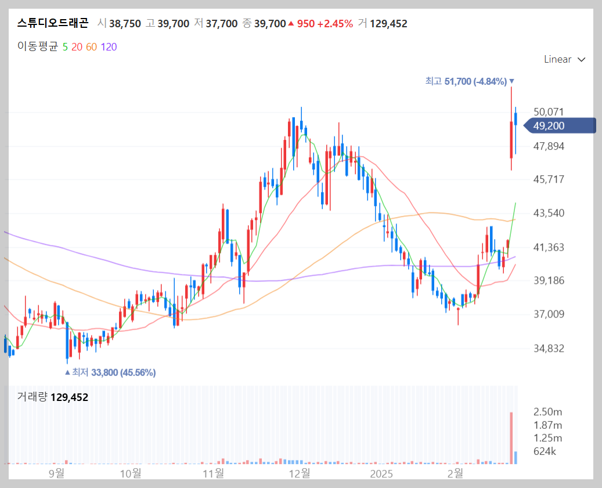Click the 37,009 price axis value
This screenshot has width=602, height=488.
pyautogui.click(x=549, y=314)
